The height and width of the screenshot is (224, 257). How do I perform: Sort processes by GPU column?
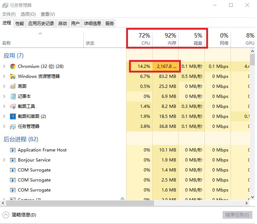click(x=243, y=39)
